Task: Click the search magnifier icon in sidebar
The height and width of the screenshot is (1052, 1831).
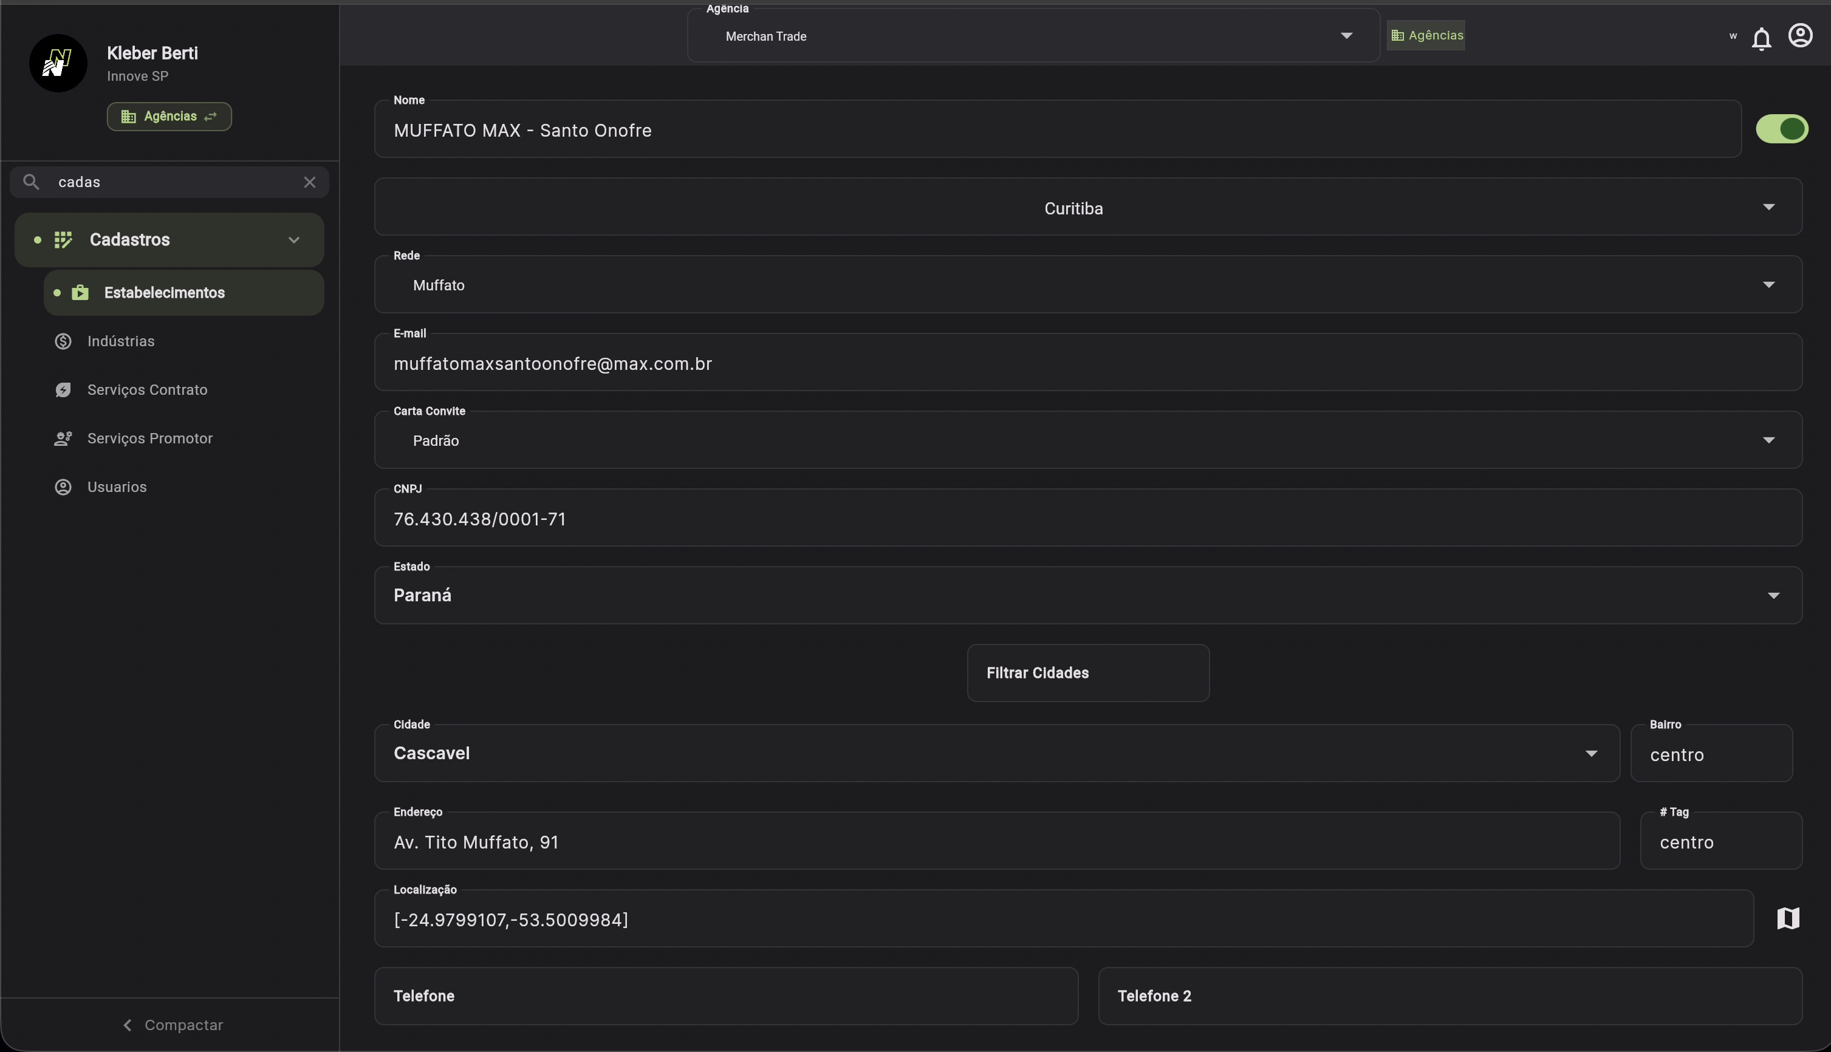Action: pyautogui.click(x=31, y=182)
